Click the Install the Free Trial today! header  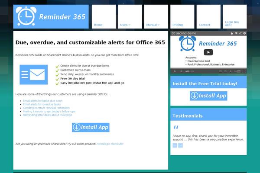pyautogui.click(x=205, y=83)
